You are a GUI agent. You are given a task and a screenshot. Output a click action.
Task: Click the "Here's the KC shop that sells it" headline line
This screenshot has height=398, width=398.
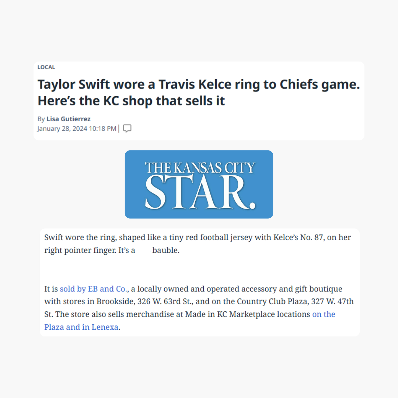pyautogui.click(x=131, y=101)
